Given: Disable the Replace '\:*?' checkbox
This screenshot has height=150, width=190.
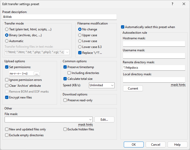Looking at the screenshot, I should pos(80,53).
